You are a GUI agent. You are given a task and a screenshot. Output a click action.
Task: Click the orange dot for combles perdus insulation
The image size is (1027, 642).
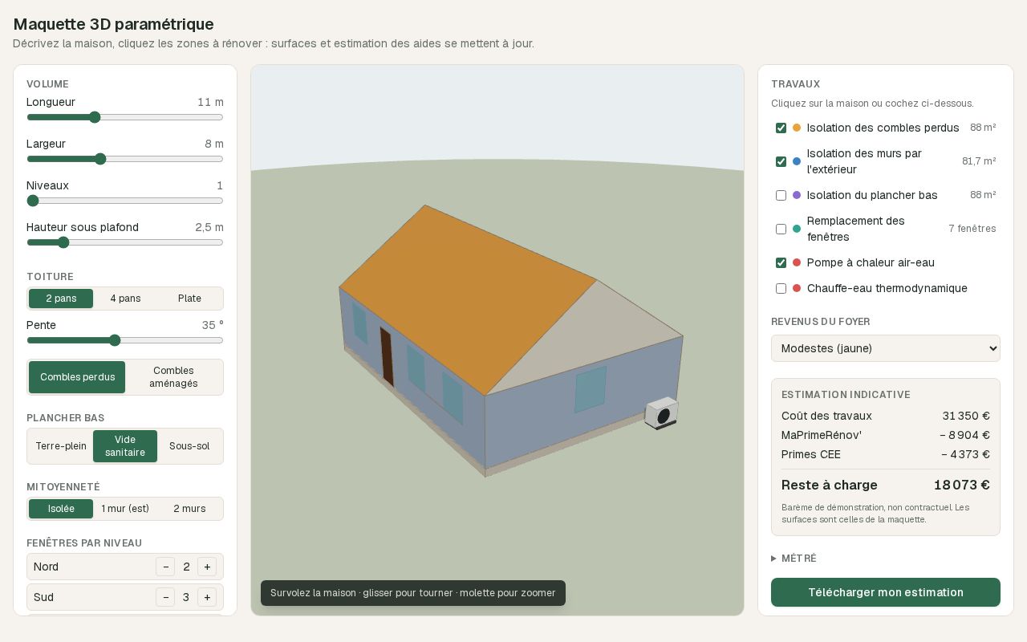[x=797, y=128]
